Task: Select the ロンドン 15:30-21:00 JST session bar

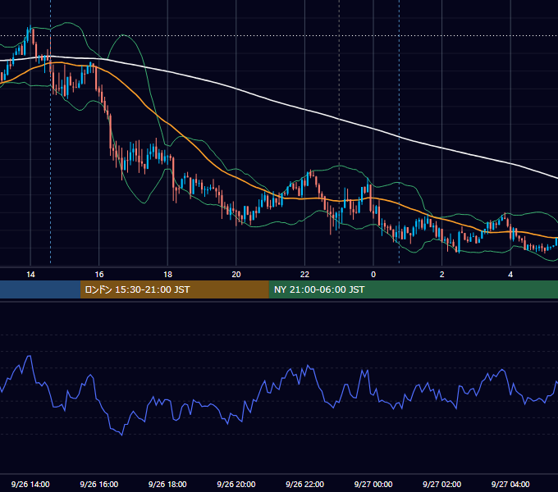Action: (174, 289)
